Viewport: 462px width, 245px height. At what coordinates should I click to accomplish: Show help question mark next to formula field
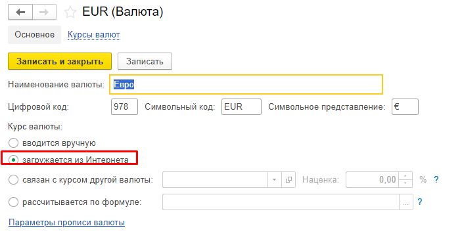420,202
